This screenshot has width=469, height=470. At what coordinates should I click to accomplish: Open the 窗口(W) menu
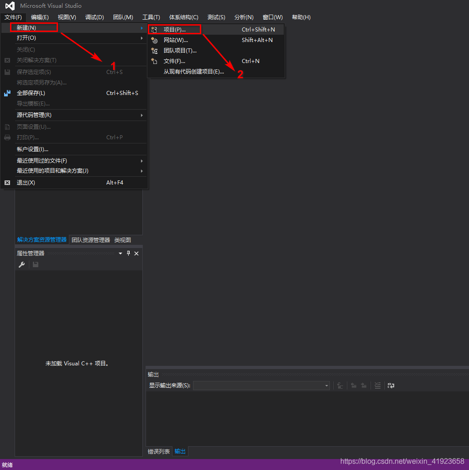(x=272, y=17)
